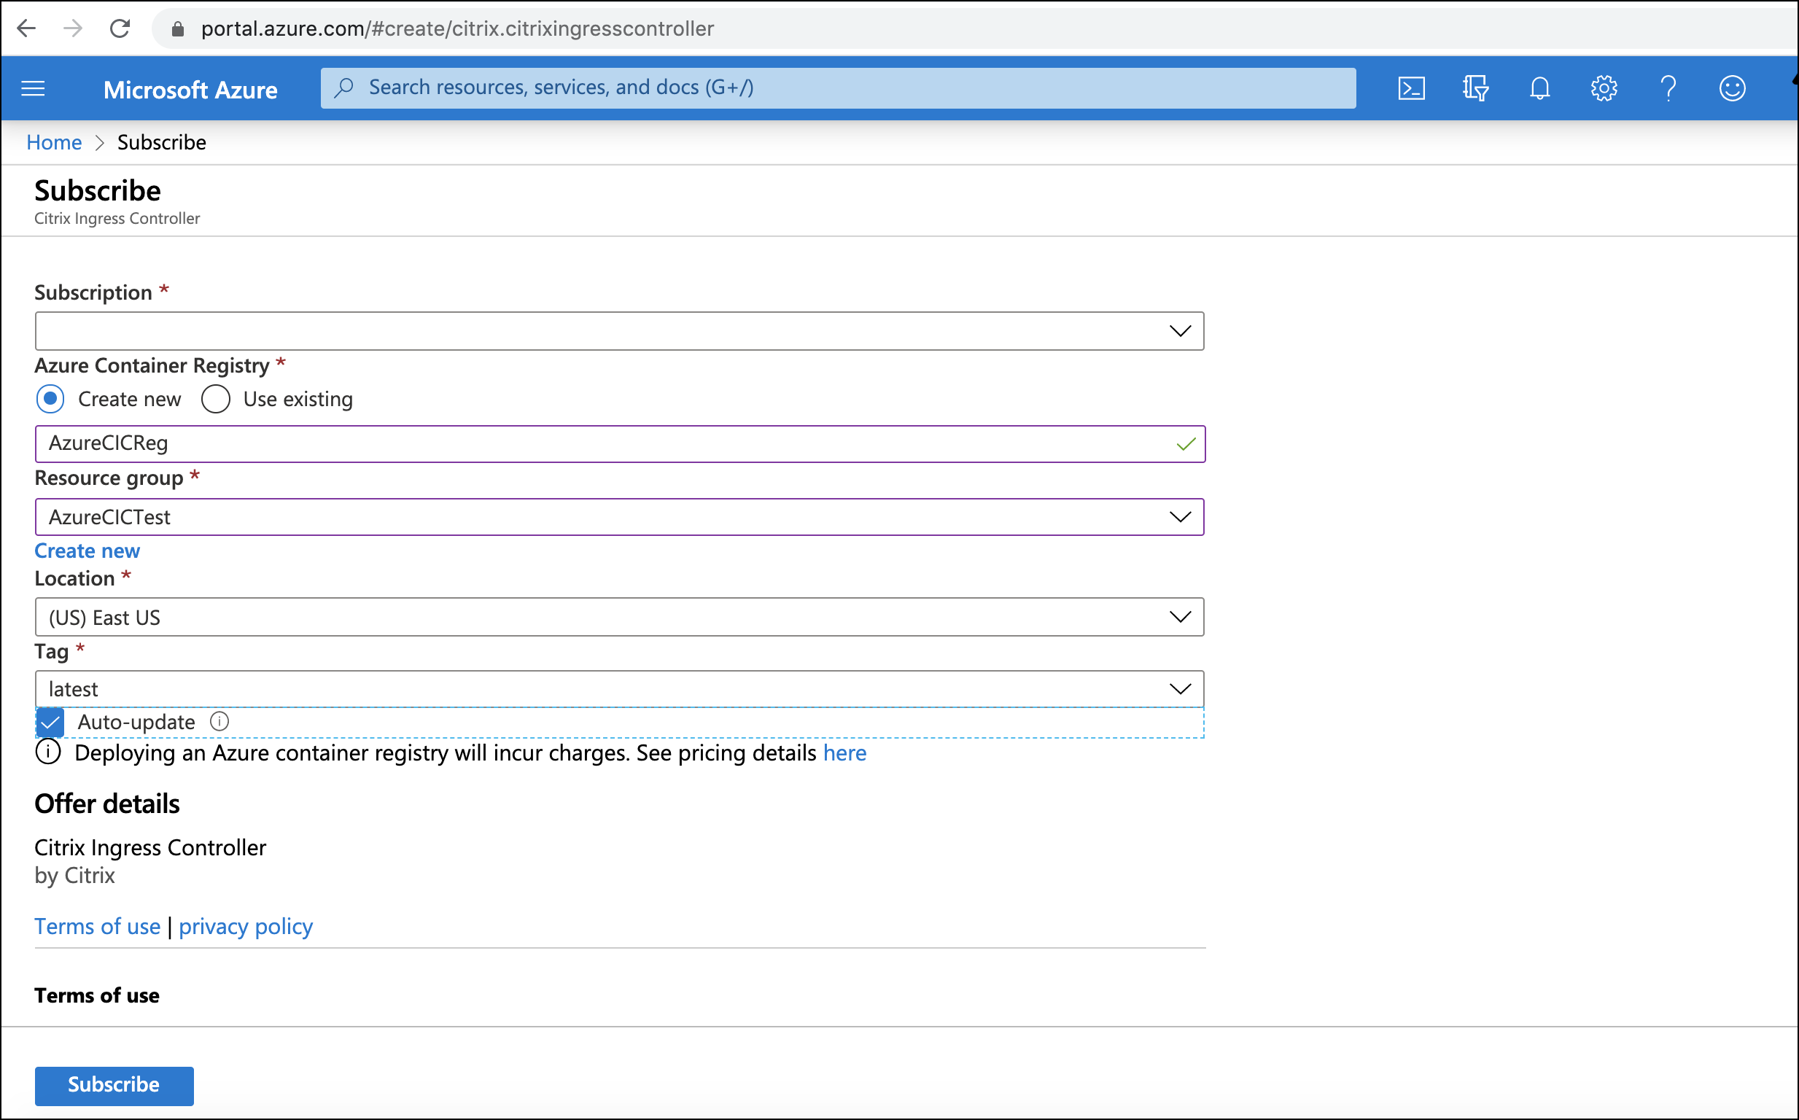Open the Help question mark

click(x=1668, y=89)
